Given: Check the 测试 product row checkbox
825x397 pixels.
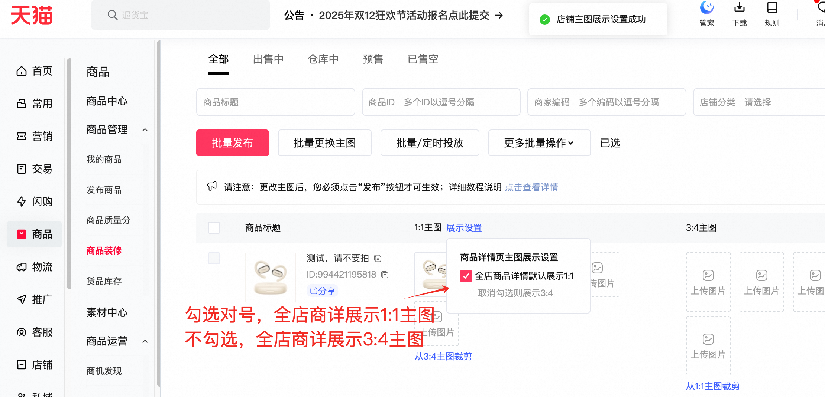Looking at the screenshot, I should [214, 258].
